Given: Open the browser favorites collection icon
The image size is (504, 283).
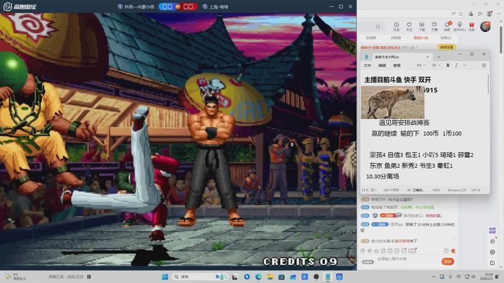Looking at the screenshot, I should pyautogui.click(x=480, y=13).
